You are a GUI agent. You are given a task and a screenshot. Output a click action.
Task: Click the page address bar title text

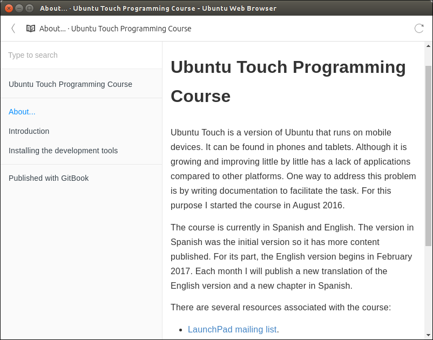[x=115, y=29]
